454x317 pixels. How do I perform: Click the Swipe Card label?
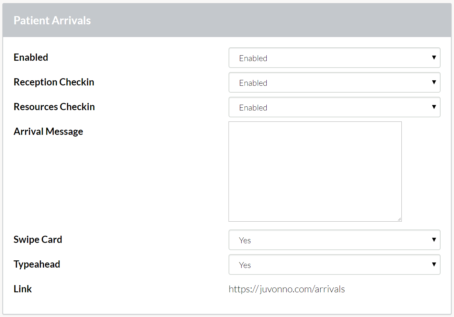pos(38,239)
